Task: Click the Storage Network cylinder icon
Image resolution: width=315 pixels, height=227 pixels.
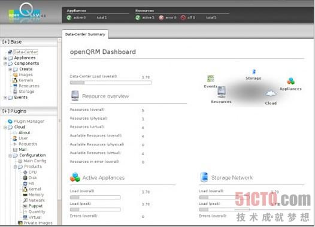Action: [x=204, y=177]
